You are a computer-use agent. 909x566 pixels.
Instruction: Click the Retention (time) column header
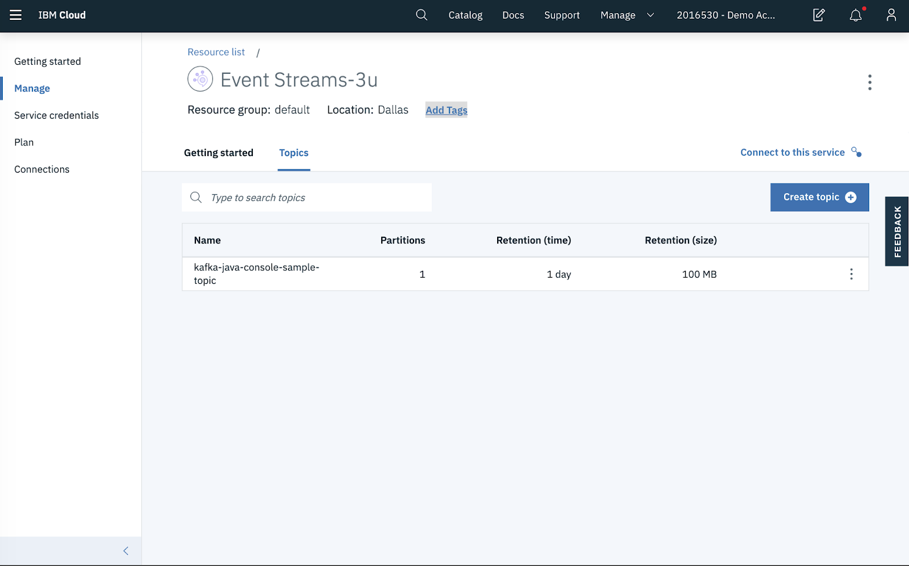coord(533,241)
